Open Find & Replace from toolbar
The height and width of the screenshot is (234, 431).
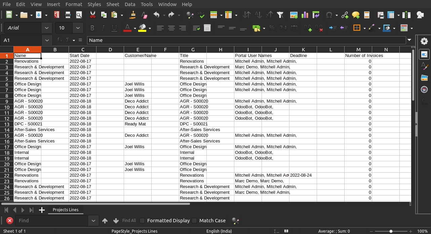tap(190, 15)
